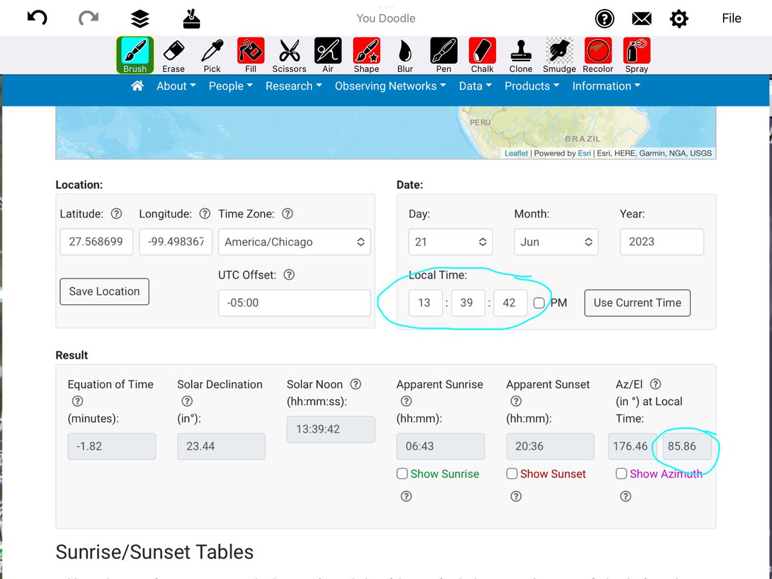
Task: Open the settings gear icon
Action: coord(679,19)
